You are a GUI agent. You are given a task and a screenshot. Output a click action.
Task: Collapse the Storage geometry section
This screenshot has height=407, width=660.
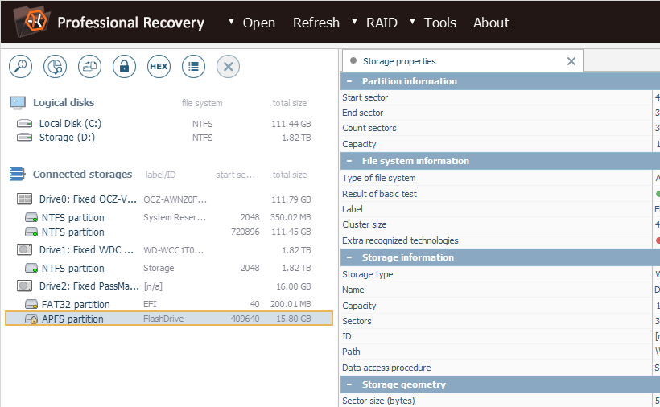click(349, 384)
